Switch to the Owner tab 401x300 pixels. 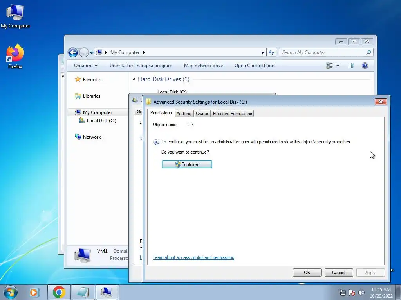coord(202,114)
